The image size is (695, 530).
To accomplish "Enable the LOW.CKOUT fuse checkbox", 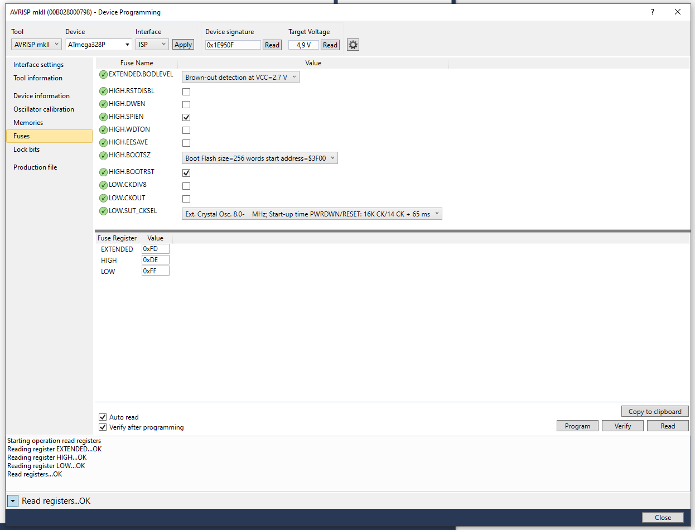I will [186, 199].
